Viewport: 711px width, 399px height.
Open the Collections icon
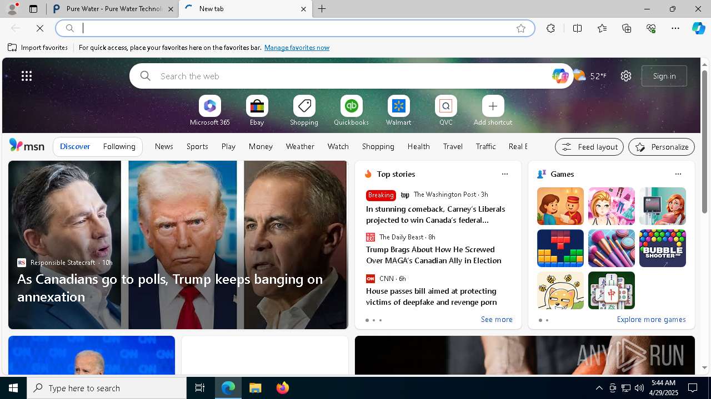(627, 28)
